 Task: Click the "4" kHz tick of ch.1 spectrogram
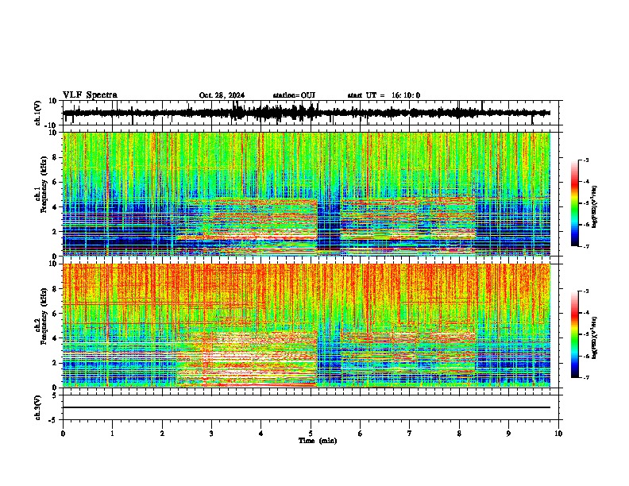click(55, 207)
